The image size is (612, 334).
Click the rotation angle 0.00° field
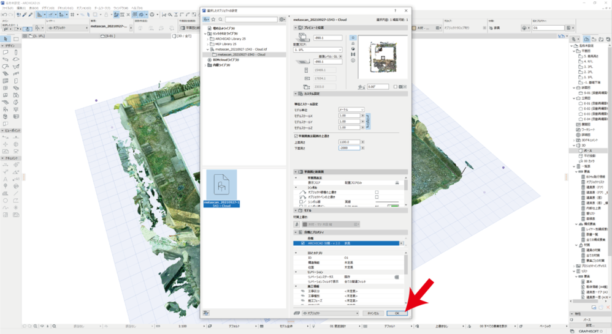[x=377, y=87]
